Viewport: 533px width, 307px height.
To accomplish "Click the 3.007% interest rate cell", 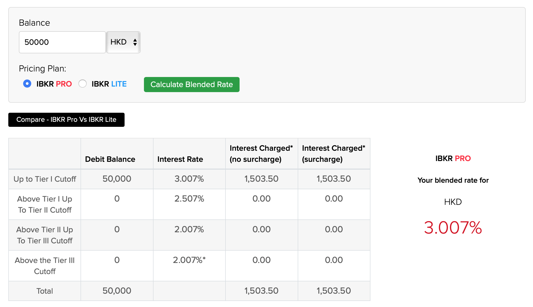I will click(189, 179).
